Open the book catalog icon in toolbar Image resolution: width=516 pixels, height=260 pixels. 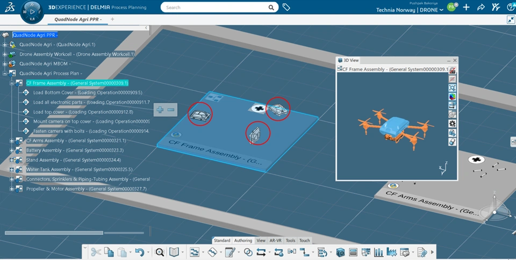tap(174, 252)
